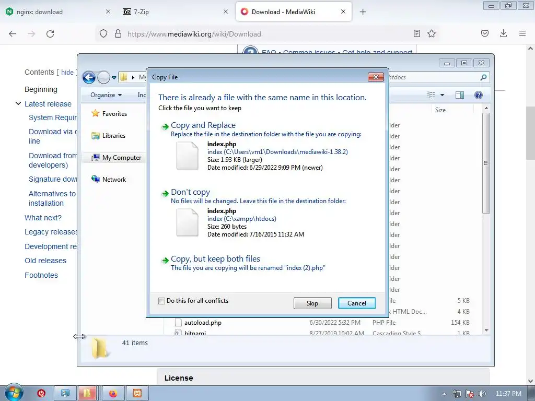Screen dimensions: 535x401
Task: Reload the MediaWiki page
Action: (50, 34)
